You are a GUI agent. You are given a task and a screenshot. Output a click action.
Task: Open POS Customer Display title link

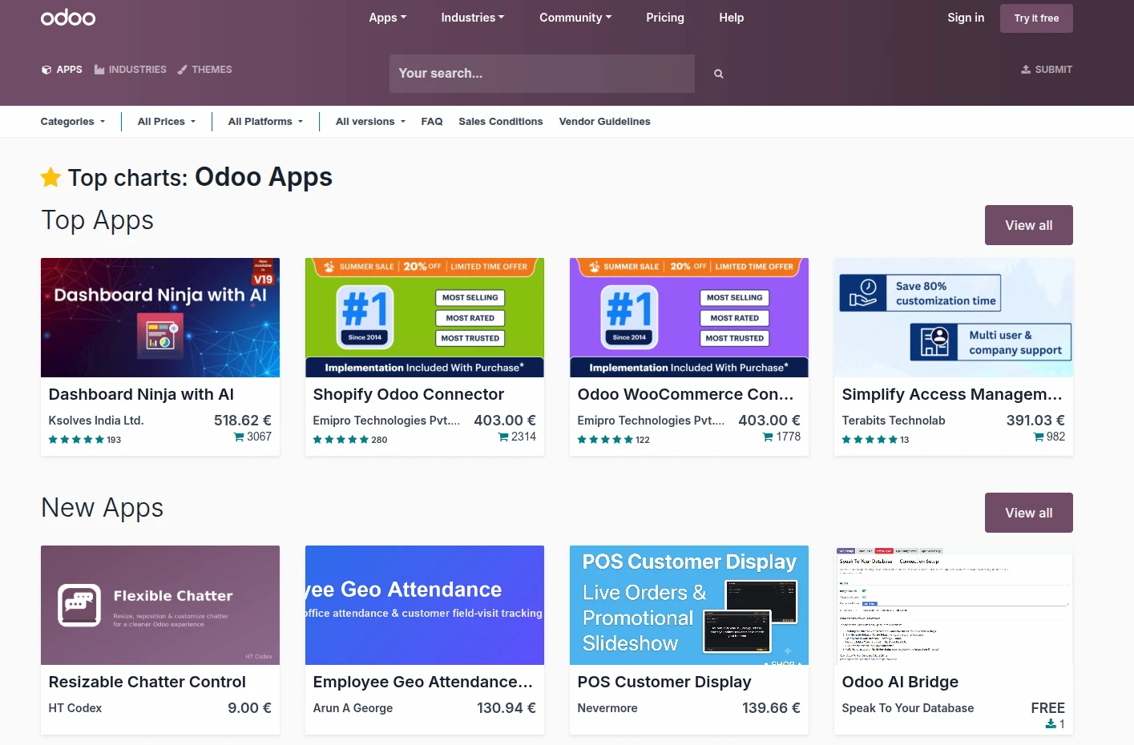point(664,682)
